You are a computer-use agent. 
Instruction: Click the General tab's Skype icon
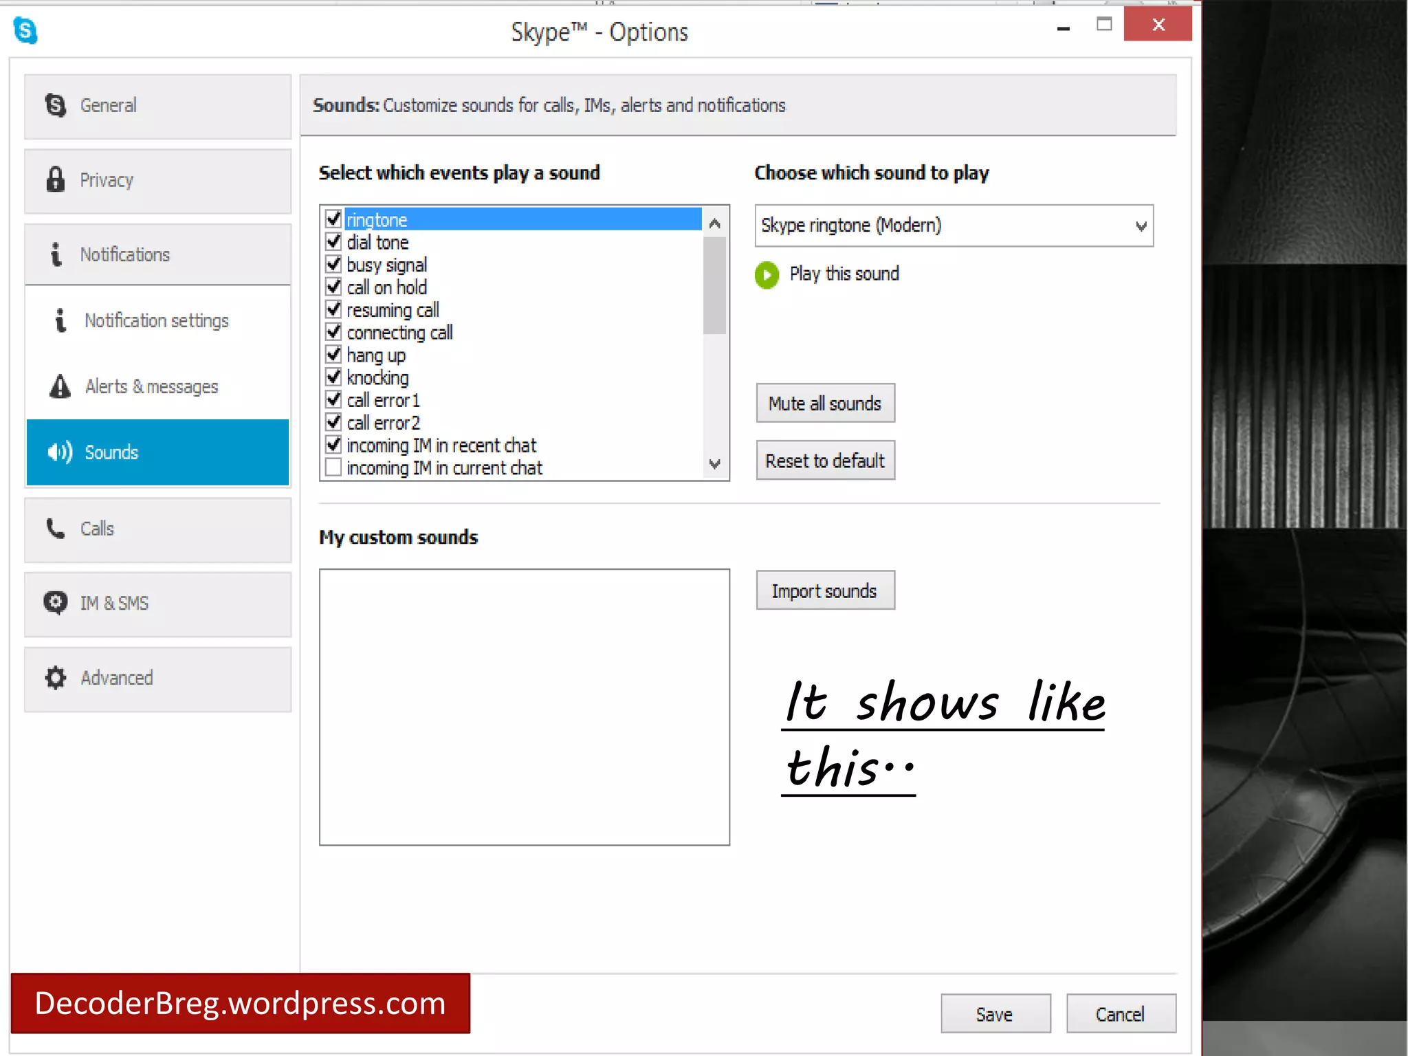pyautogui.click(x=55, y=105)
